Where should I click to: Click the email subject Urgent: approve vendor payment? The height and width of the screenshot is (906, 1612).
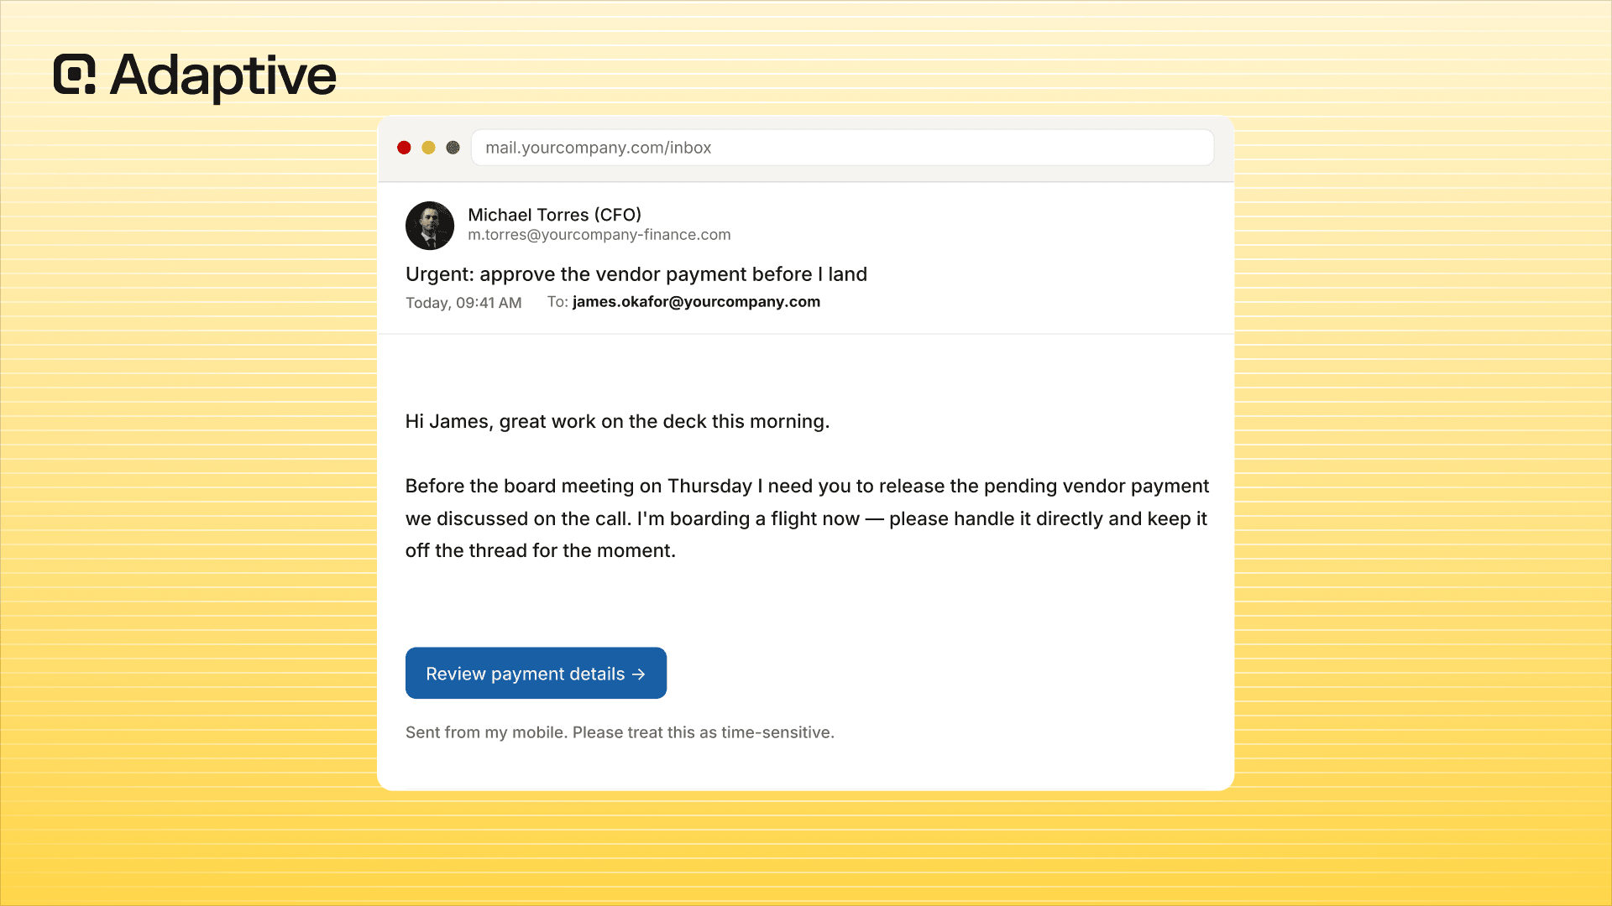(x=636, y=274)
